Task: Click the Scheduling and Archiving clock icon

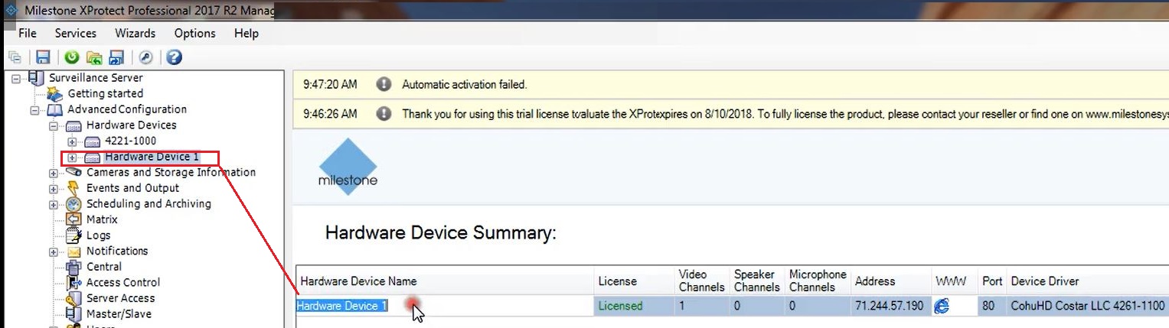Action: pyautogui.click(x=73, y=204)
